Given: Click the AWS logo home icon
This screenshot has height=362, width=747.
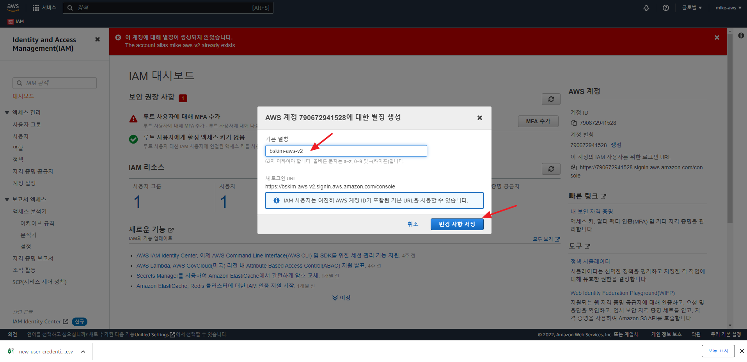Looking at the screenshot, I should 13,7.
